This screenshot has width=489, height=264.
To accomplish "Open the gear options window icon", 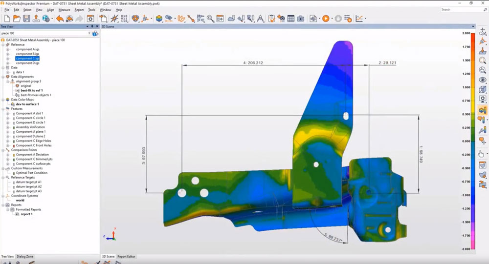I will coord(90,19).
